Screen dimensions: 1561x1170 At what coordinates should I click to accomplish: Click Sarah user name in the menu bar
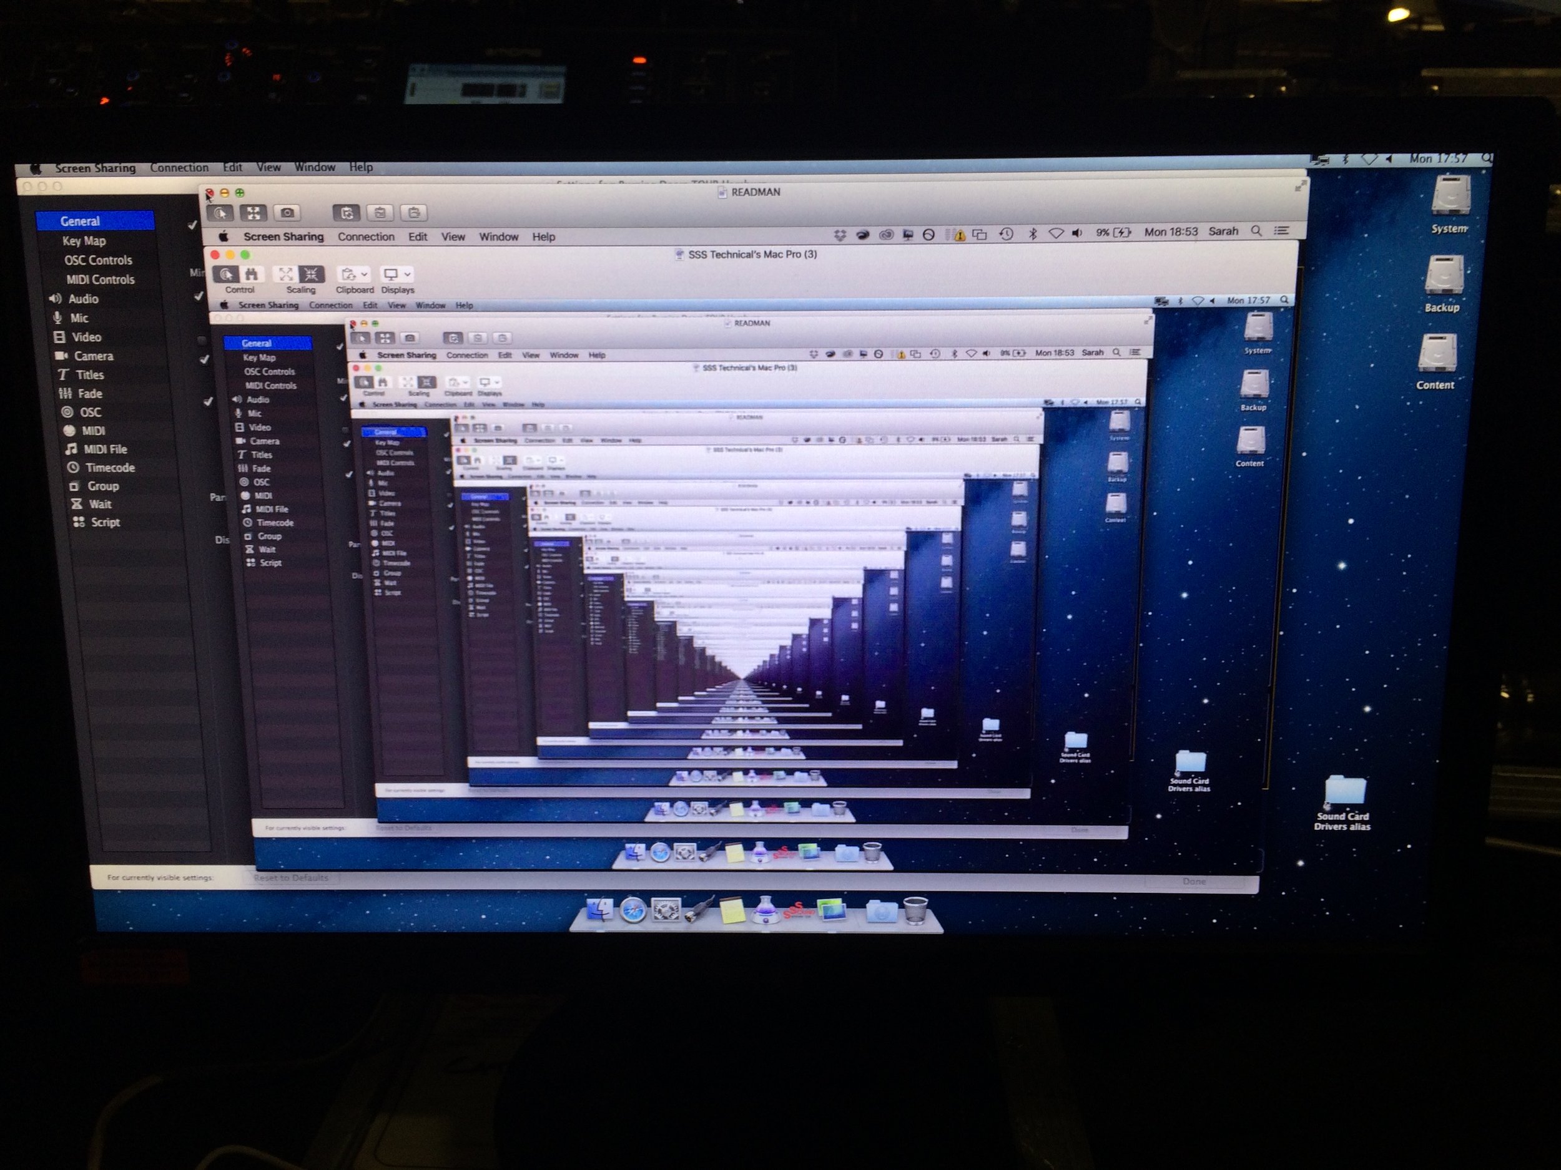[1223, 232]
